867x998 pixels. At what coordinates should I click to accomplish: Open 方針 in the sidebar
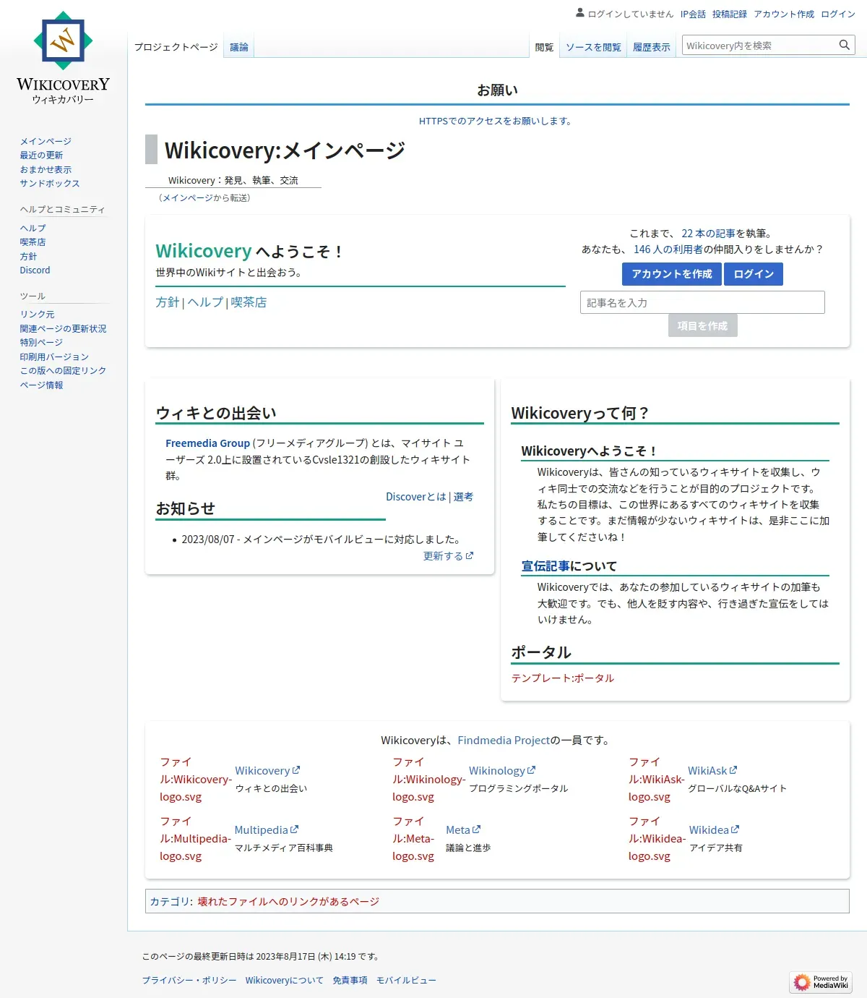(x=28, y=256)
